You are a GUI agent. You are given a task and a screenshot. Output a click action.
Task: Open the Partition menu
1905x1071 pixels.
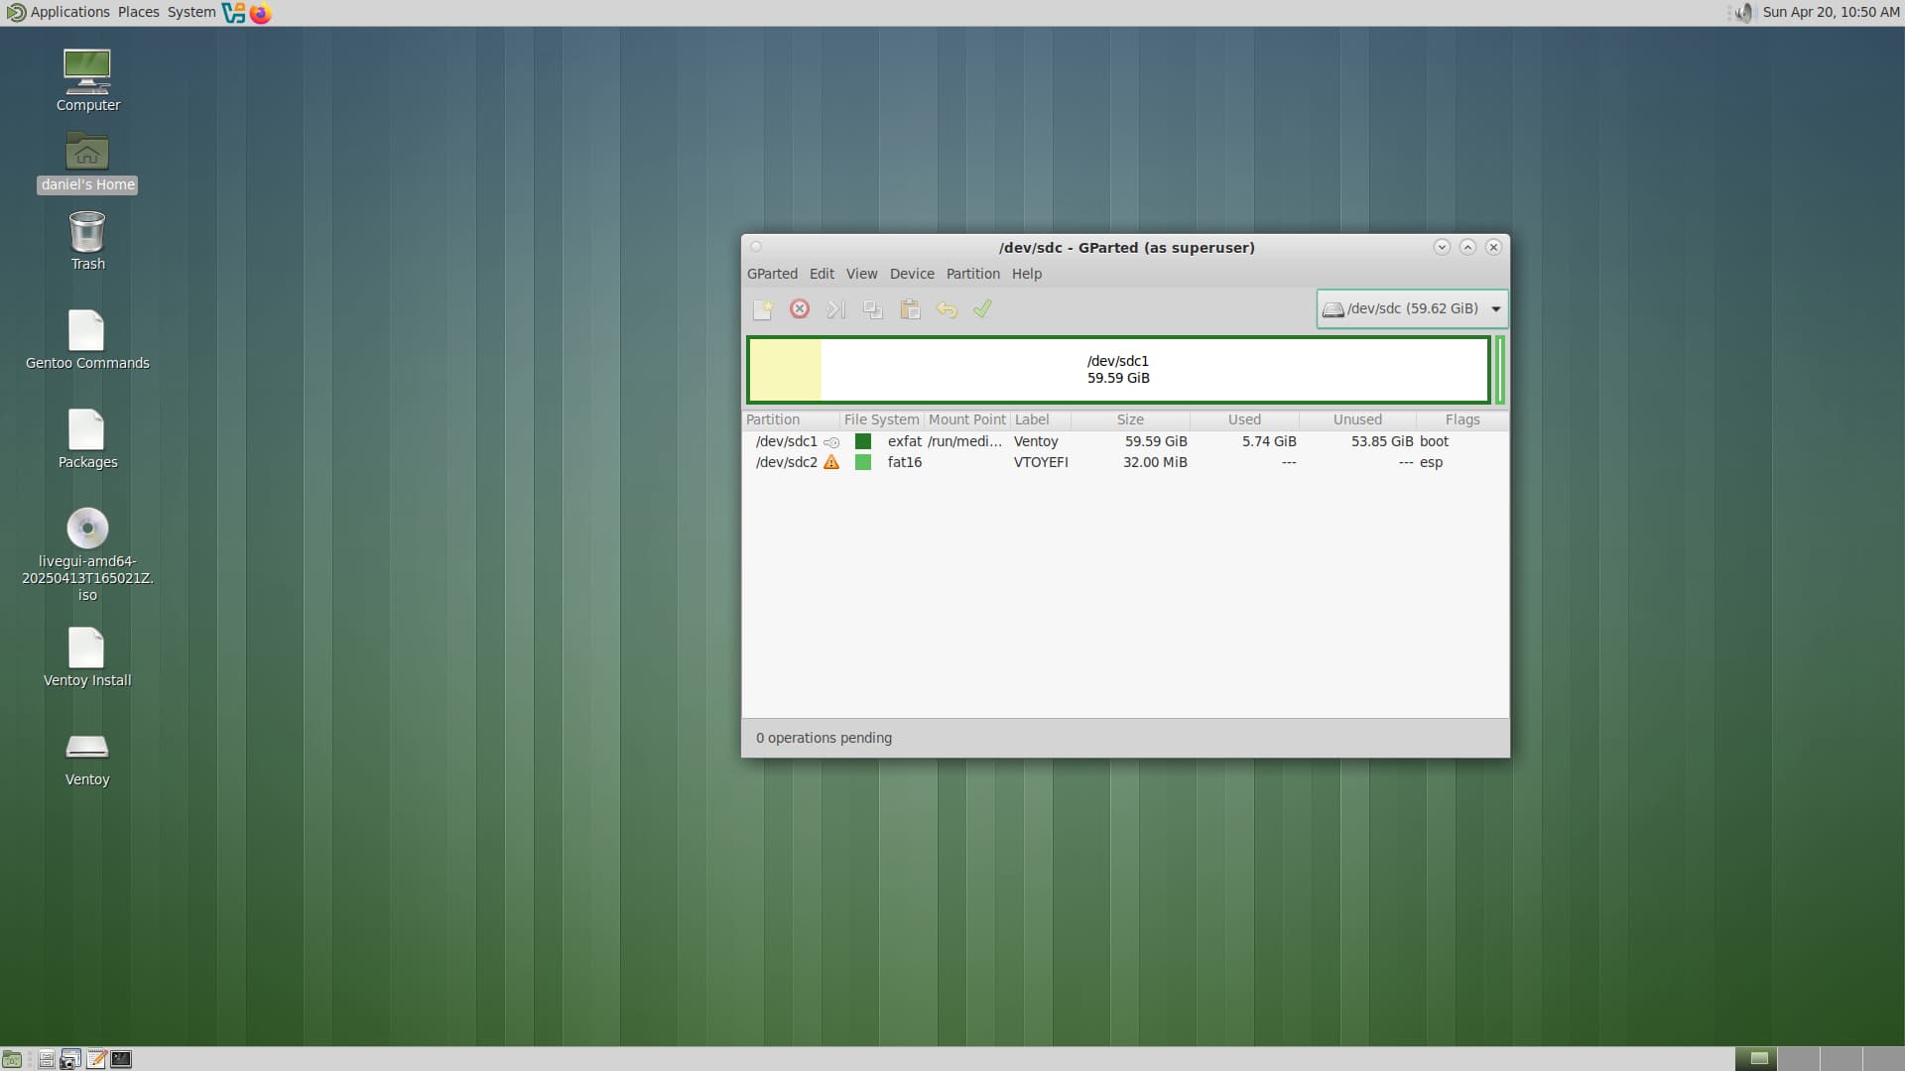coord(973,274)
